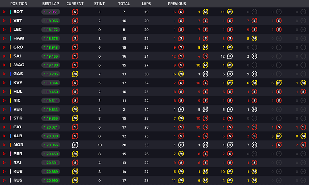This screenshot has width=309, height=185.
Task: Sort by the POSITION column header
Action: pyautogui.click(x=19, y=4)
